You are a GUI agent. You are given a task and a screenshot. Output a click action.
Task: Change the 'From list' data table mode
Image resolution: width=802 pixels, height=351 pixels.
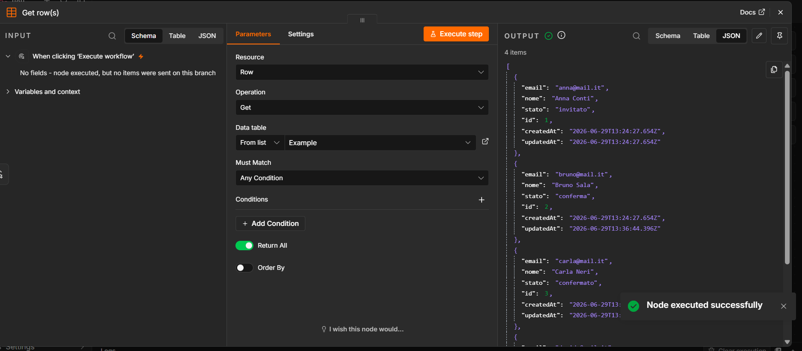pos(260,143)
